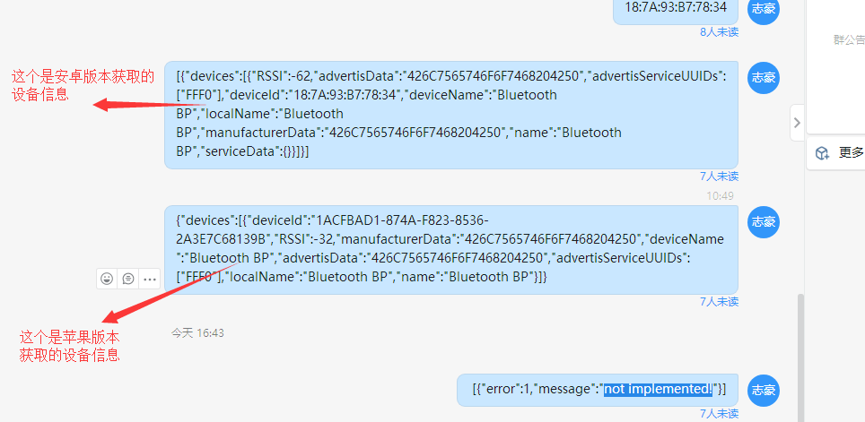865x422 pixels.
Task: Click the highlighted not implemented! text
Action: [659, 390]
